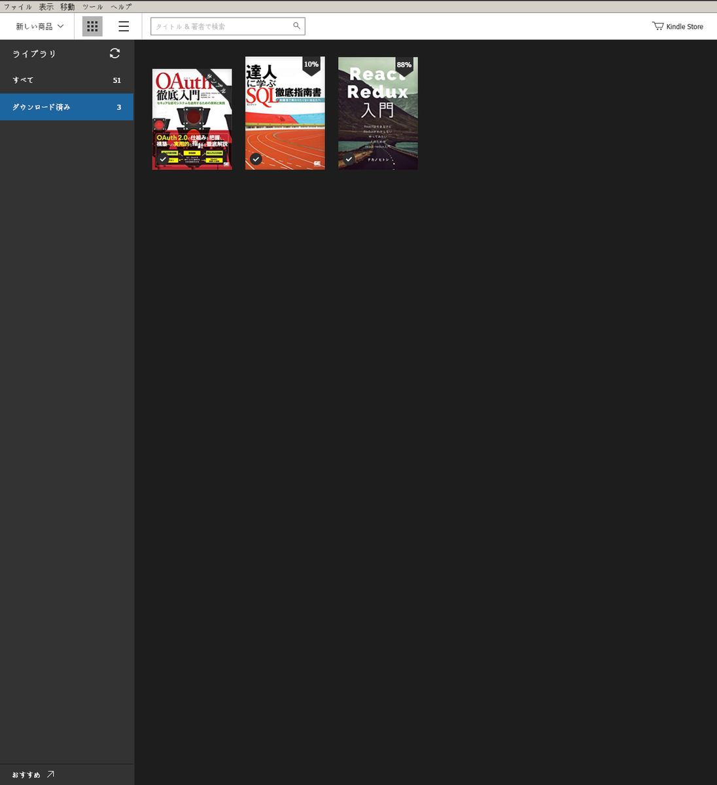Focus the title and author search field
Screen dimensions: 717x785
(228, 26)
